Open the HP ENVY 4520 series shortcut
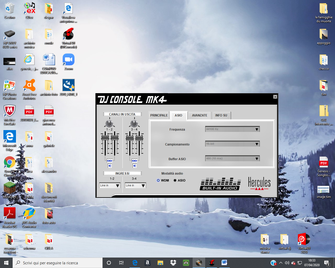Viewport: 335px width, 268px height. (10, 38)
